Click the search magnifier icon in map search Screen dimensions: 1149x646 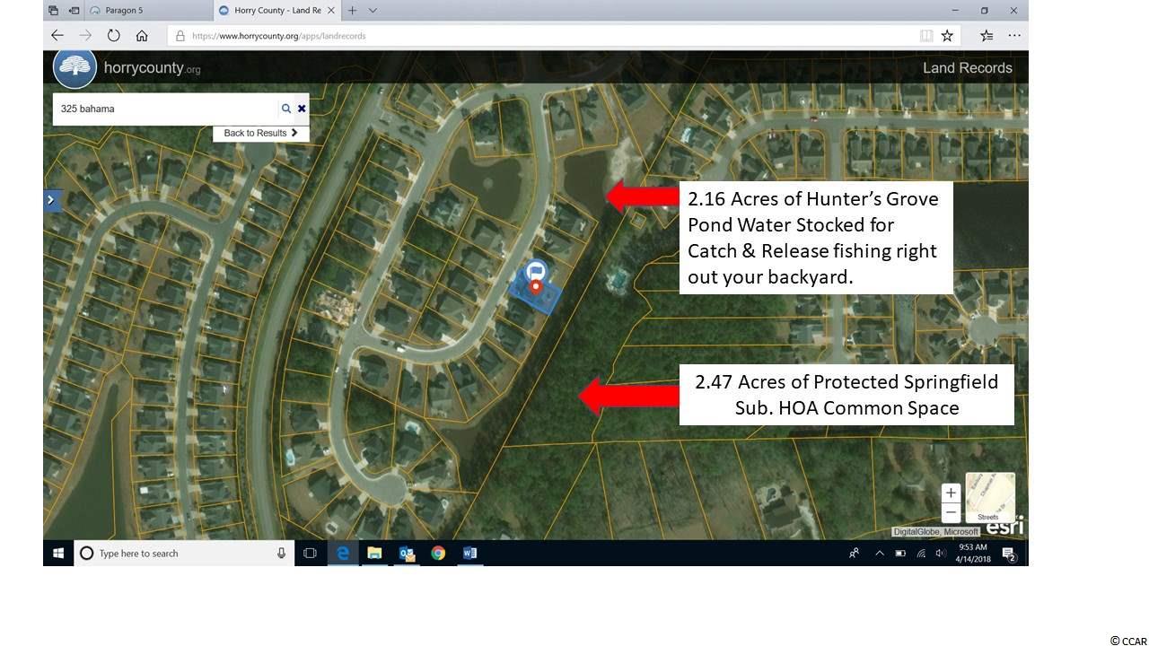pyautogui.click(x=285, y=109)
